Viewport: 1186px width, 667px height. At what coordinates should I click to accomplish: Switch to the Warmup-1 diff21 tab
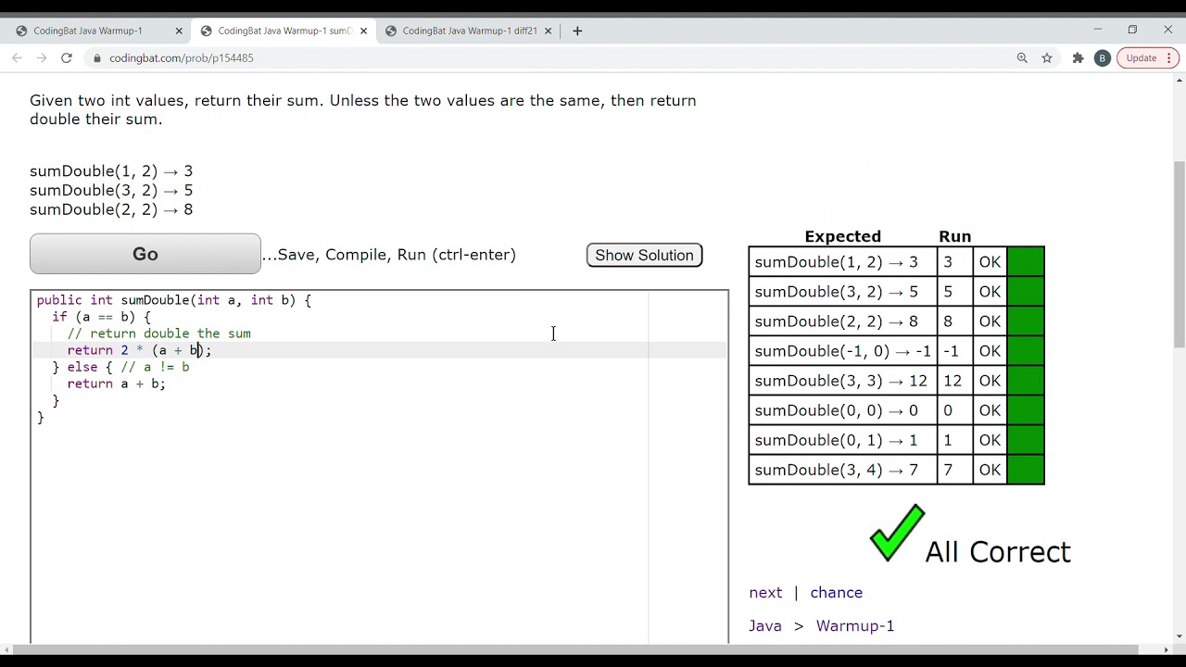tap(468, 31)
